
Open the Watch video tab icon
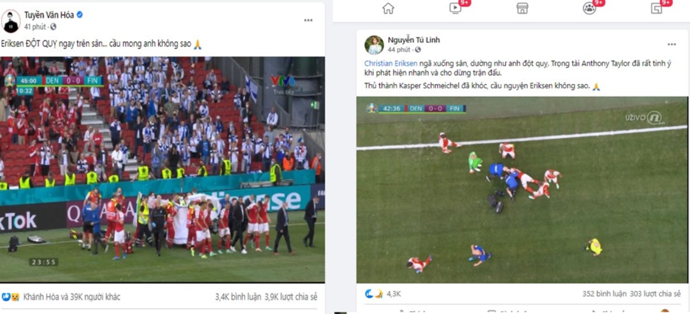(x=455, y=8)
